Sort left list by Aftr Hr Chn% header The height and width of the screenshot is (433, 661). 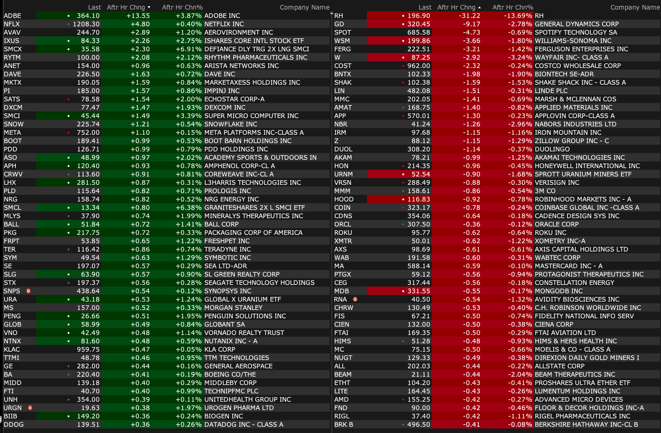click(182, 8)
